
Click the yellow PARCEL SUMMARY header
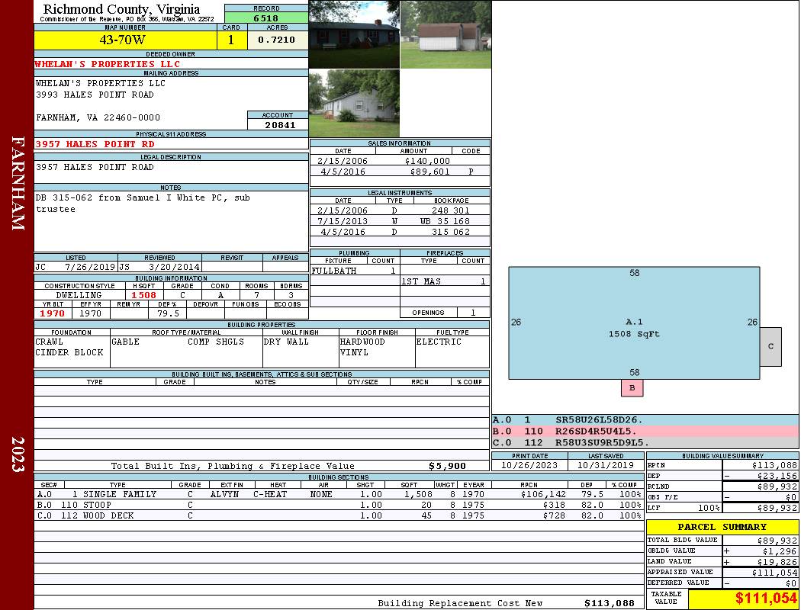tap(722, 527)
